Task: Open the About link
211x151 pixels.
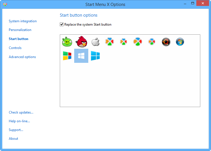Action: coord(13,139)
